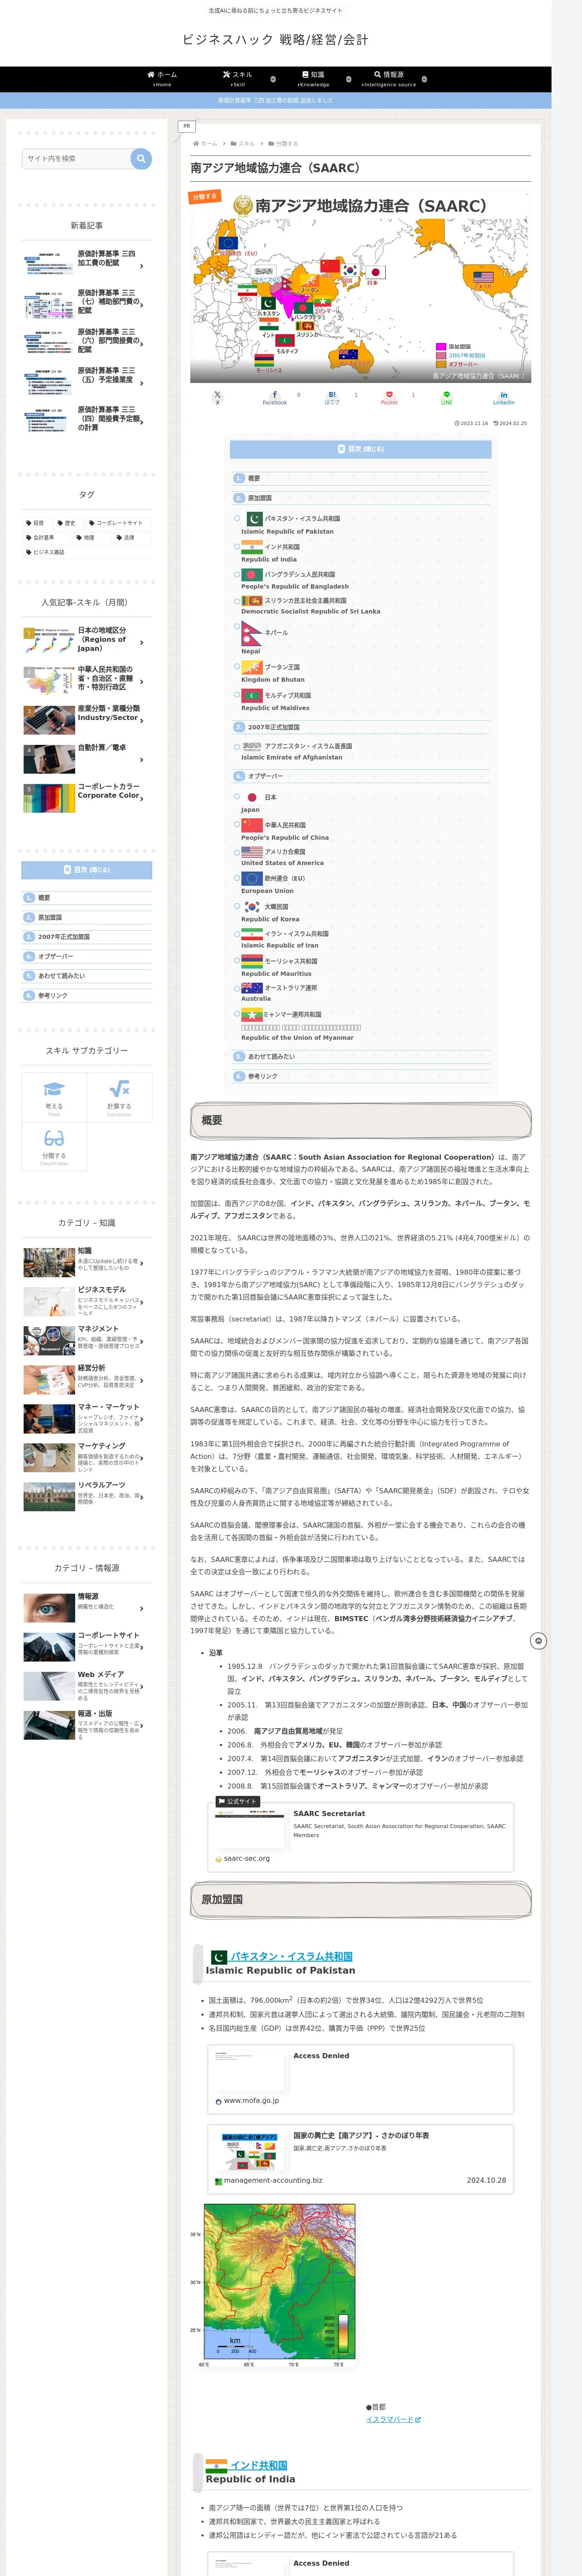Focus the サイト内を検索 search field
Screen dimensions: 582x2576
click(x=77, y=158)
